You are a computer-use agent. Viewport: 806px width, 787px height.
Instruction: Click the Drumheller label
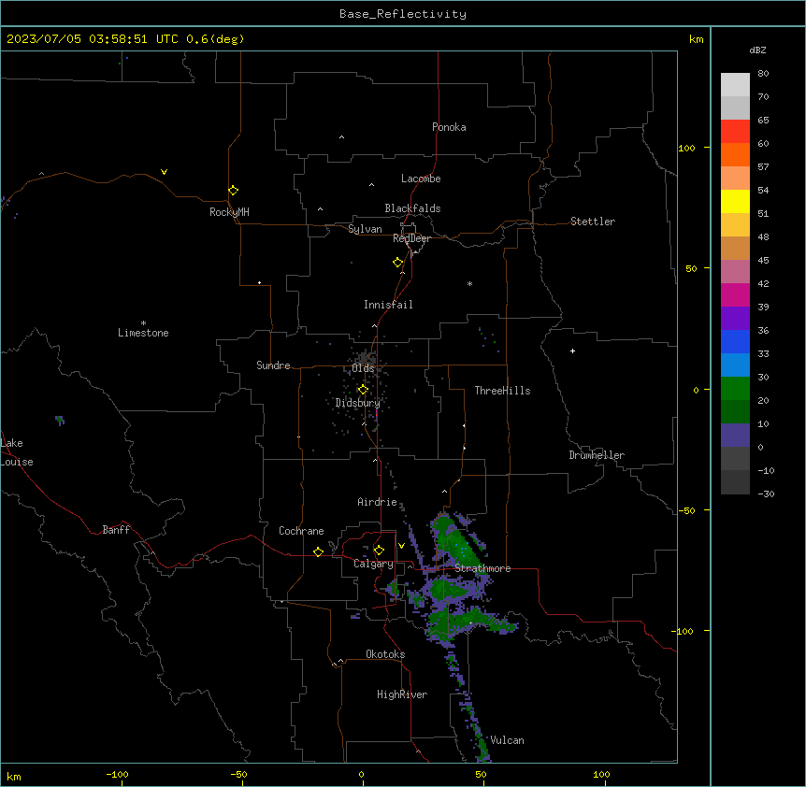coord(597,455)
